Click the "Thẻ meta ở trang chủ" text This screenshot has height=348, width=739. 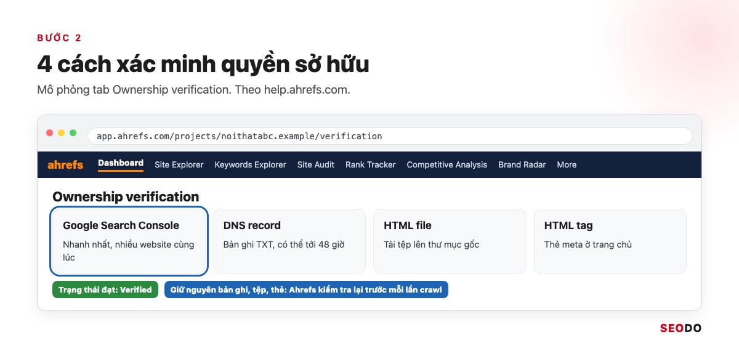click(x=588, y=245)
